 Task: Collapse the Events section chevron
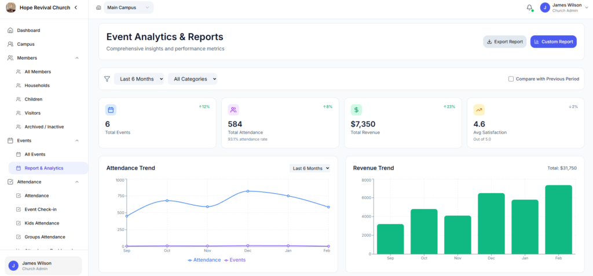coord(77,141)
